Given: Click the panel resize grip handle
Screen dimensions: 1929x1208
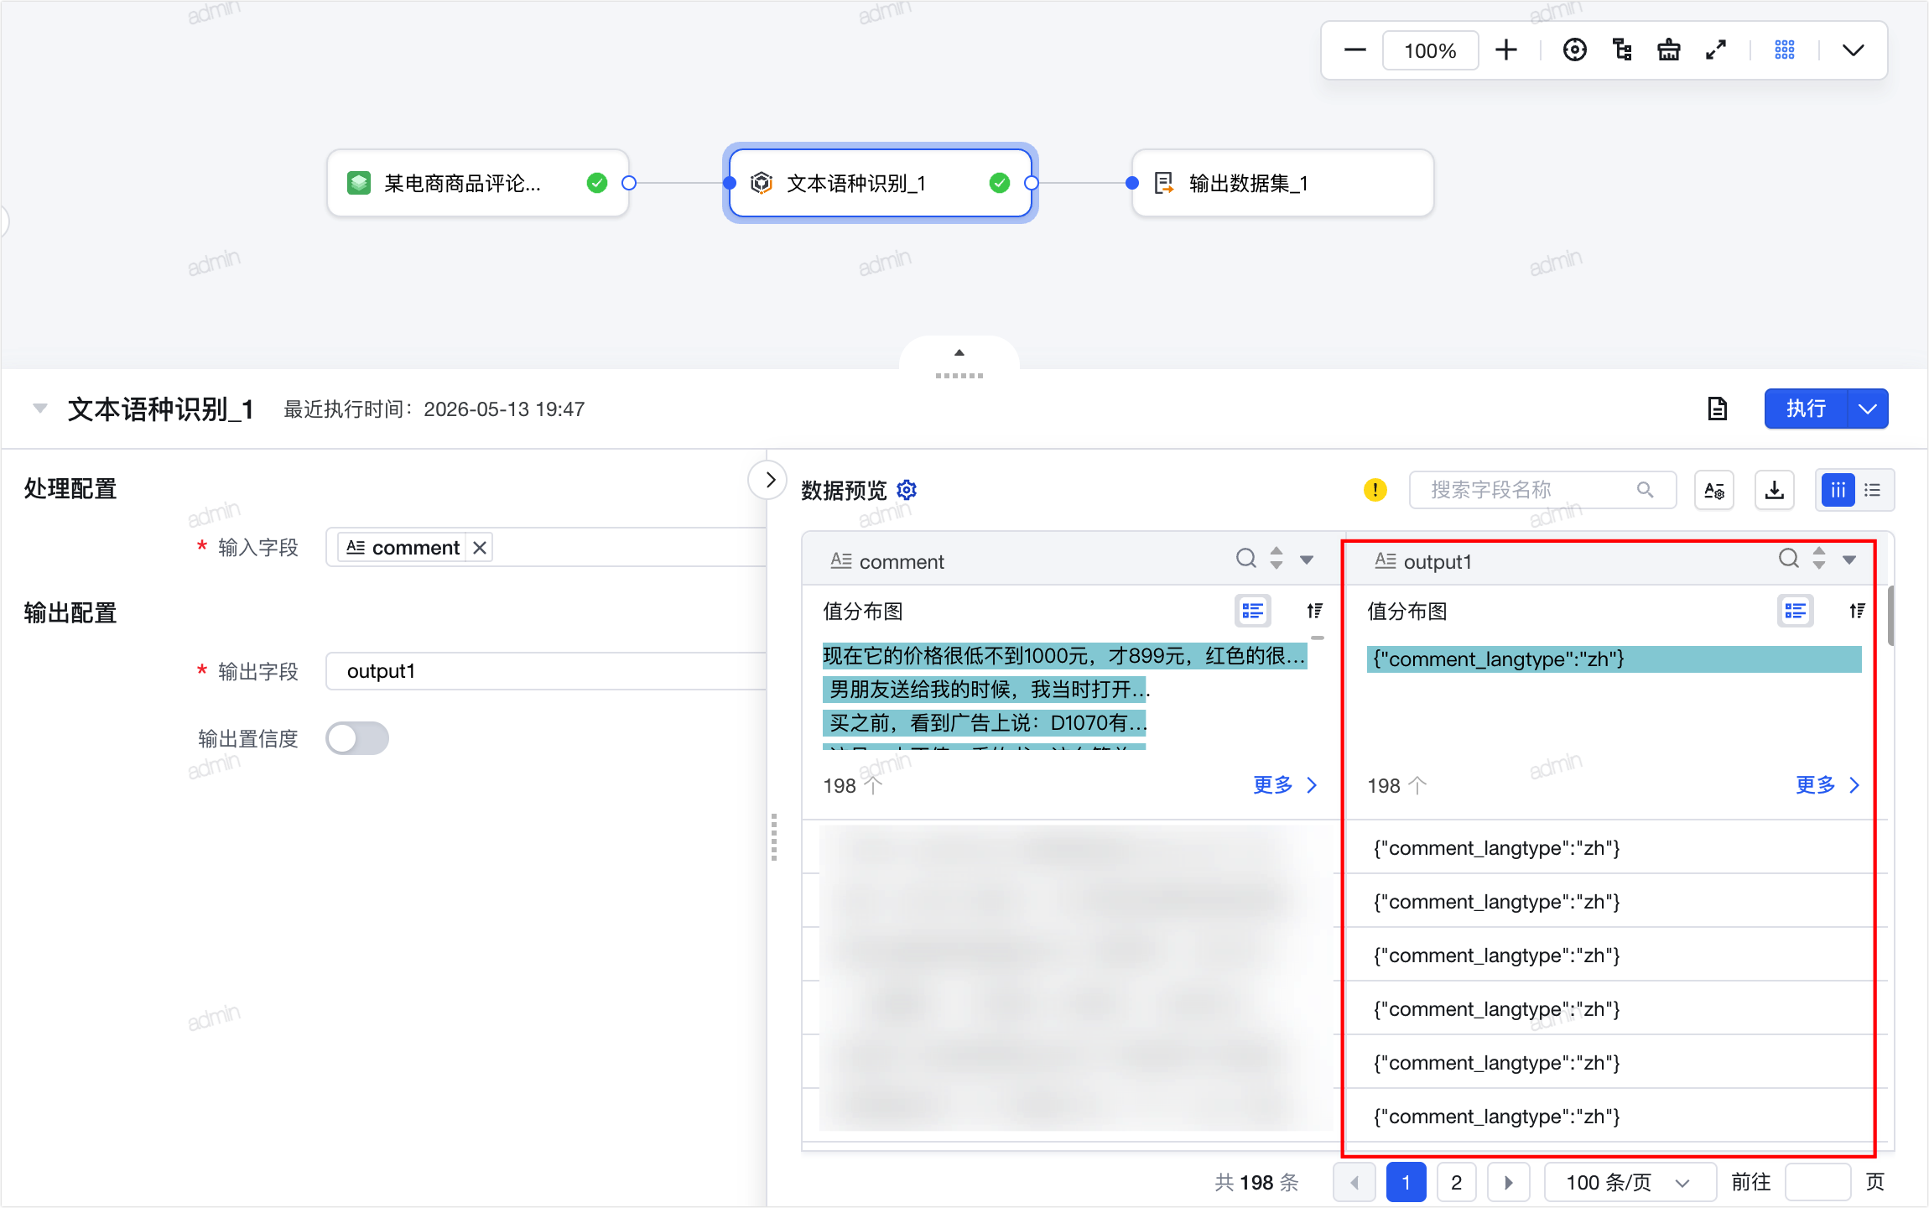Looking at the screenshot, I should pyautogui.click(x=773, y=837).
